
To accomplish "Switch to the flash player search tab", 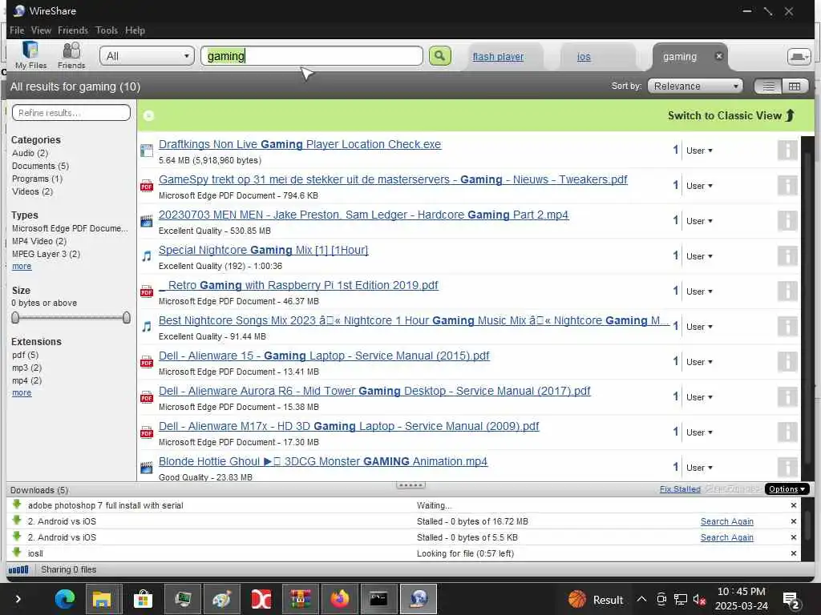I will (498, 57).
